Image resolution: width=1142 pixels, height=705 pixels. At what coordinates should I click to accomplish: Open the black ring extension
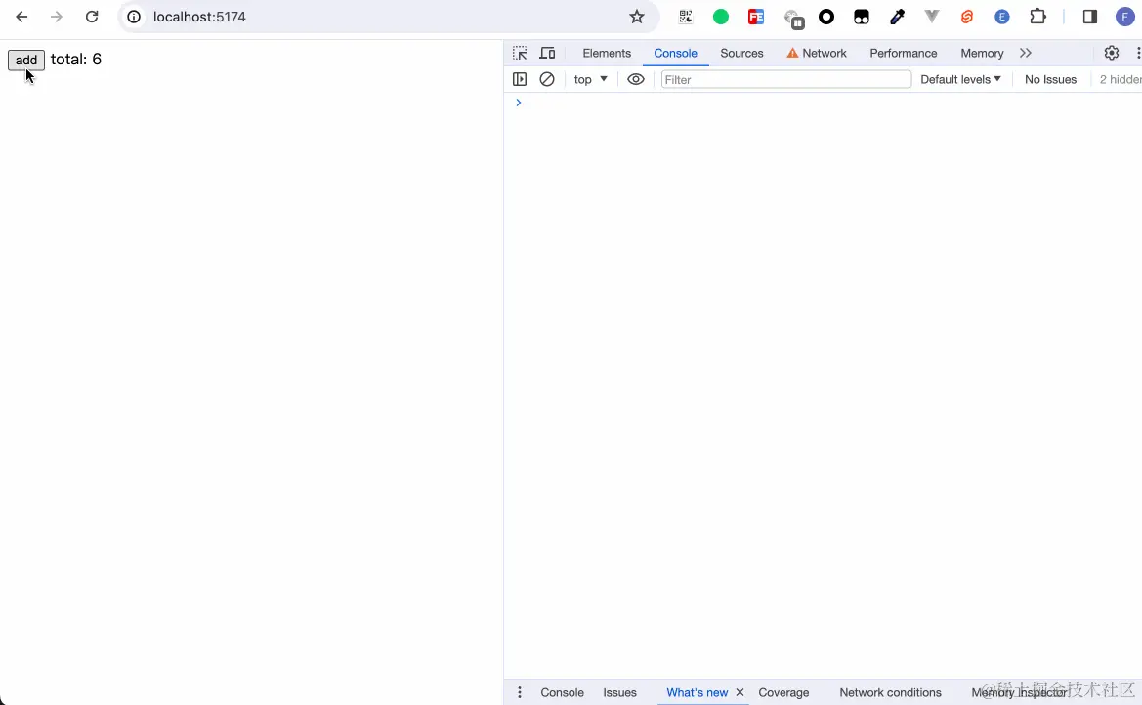tap(826, 17)
